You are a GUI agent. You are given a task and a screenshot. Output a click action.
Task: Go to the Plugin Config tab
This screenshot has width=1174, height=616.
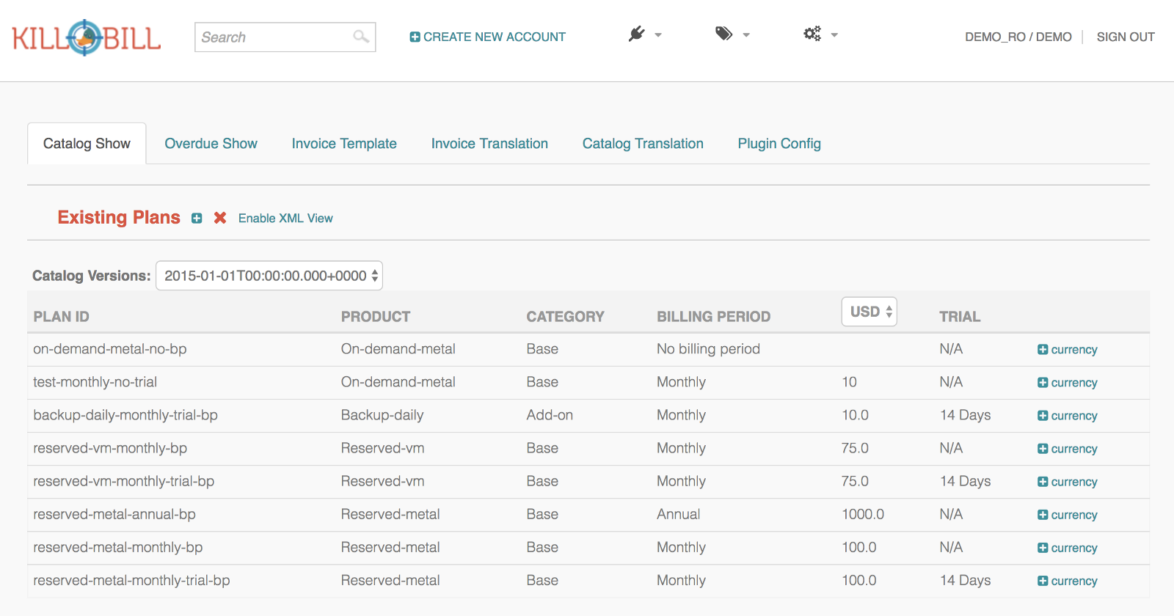[x=779, y=144]
